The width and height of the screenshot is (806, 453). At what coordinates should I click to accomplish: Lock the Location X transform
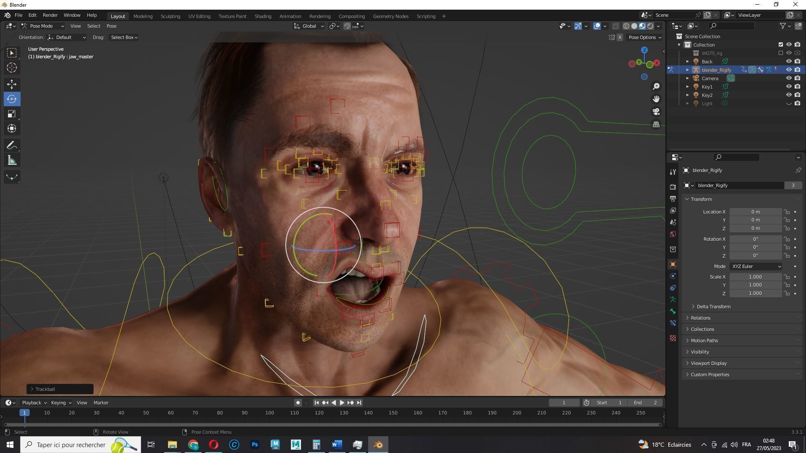pos(787,212)
